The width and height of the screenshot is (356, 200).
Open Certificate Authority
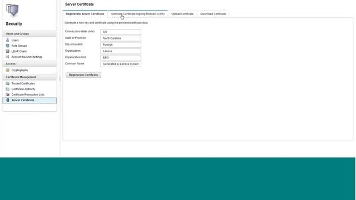tap(23, 89)
